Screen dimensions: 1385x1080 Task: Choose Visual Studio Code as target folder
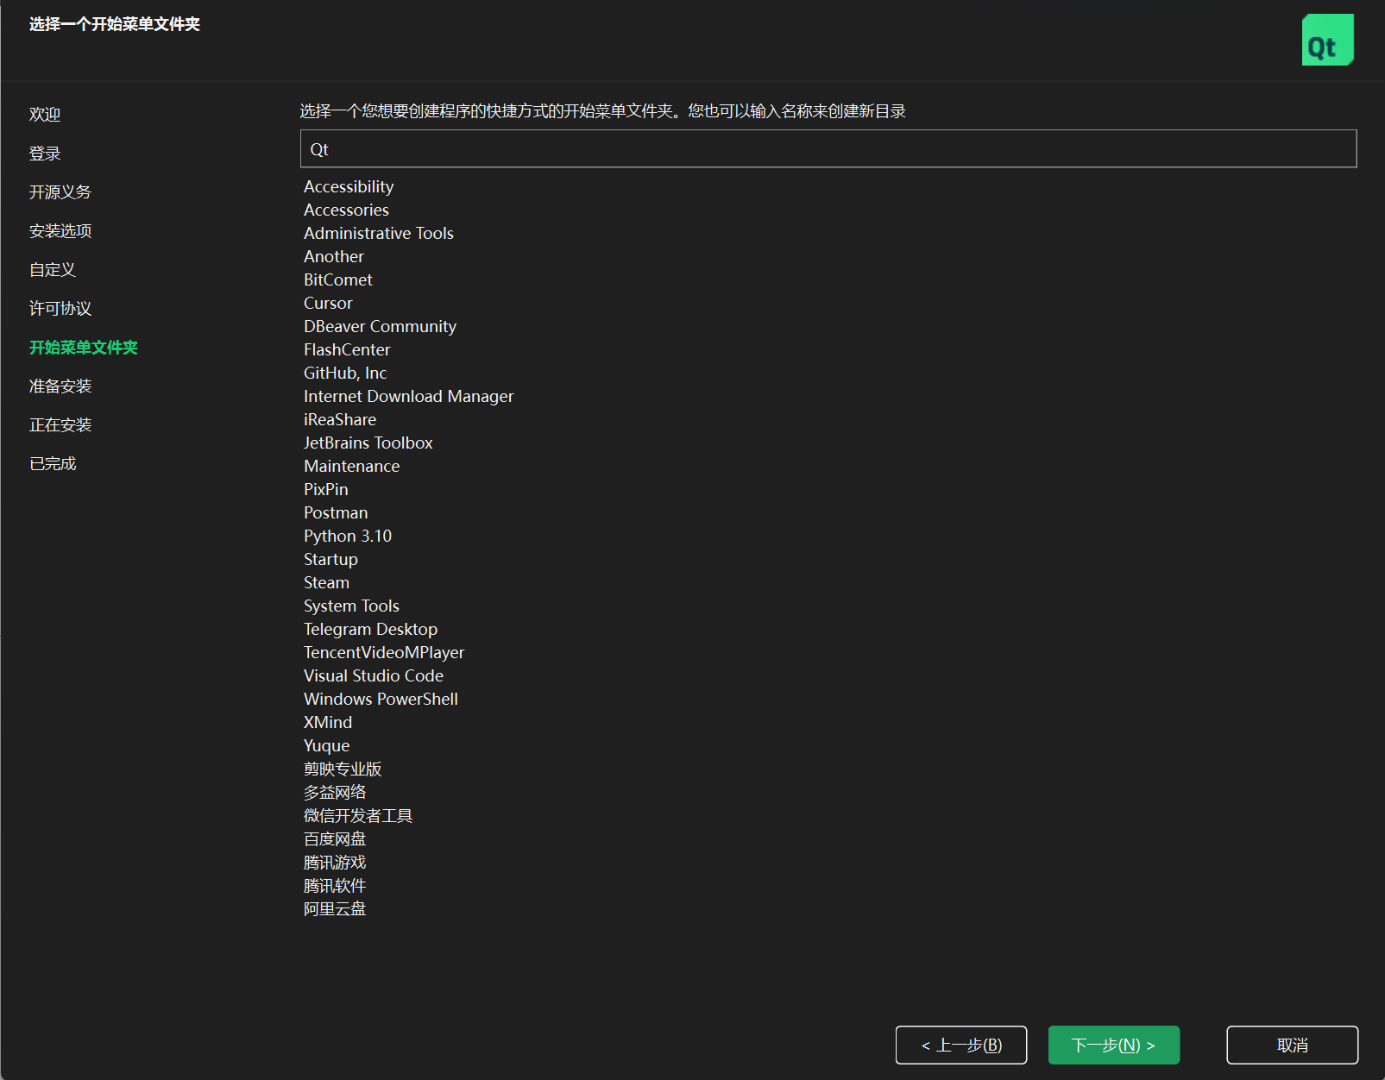[373, 675]
